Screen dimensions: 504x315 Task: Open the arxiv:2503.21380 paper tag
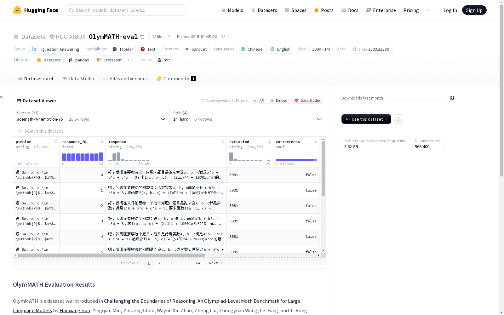coord(371,49)
